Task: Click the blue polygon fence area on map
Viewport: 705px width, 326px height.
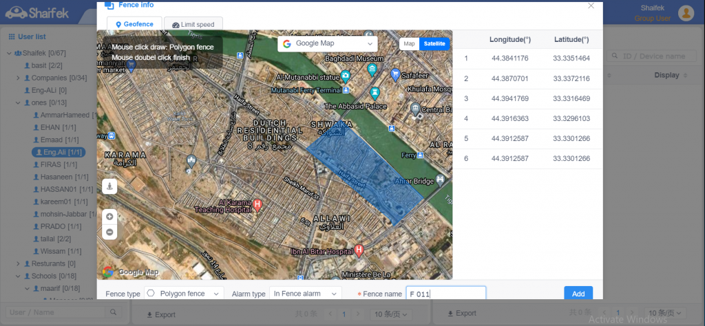Action: click(x=365, y=172)
